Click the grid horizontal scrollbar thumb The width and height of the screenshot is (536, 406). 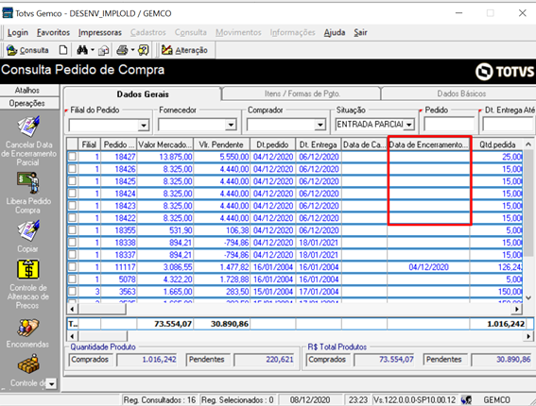[102, 310]
